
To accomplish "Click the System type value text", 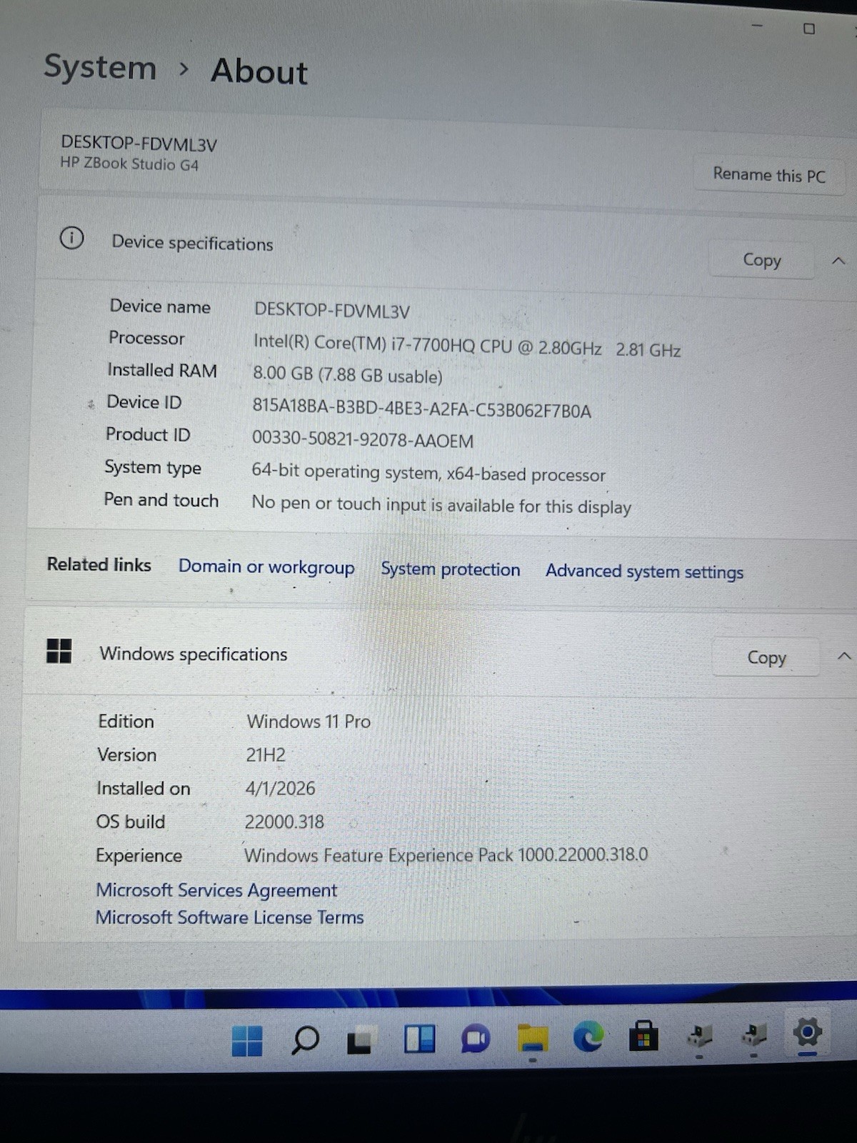I will point(428,473).
